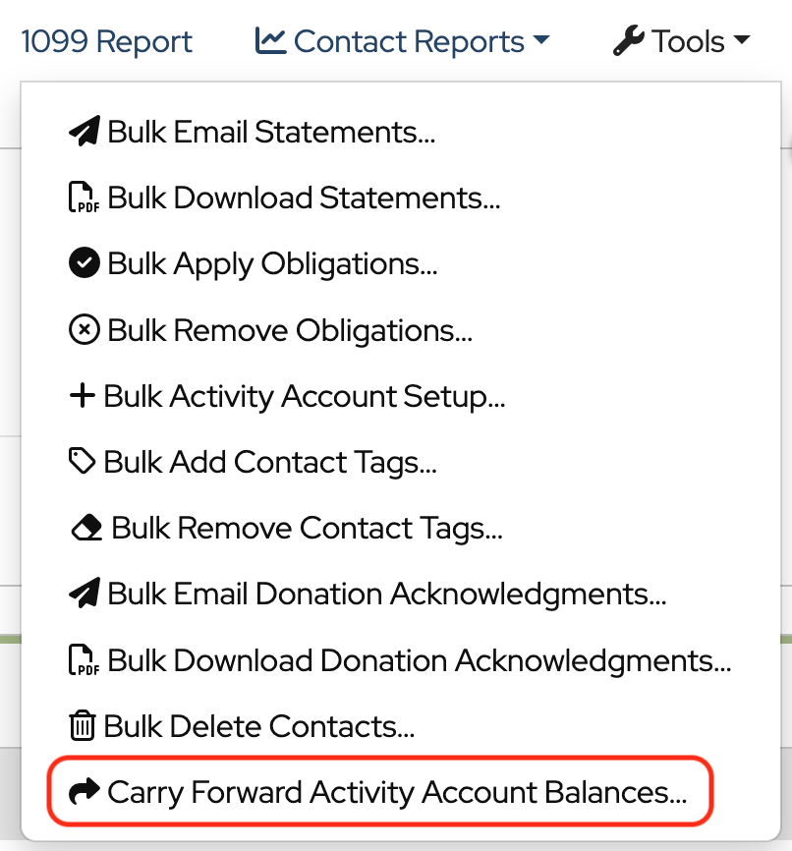Click the trash can icon for Delete Contacts
This screenshot has width=792, height=851.
click(83, 727)
